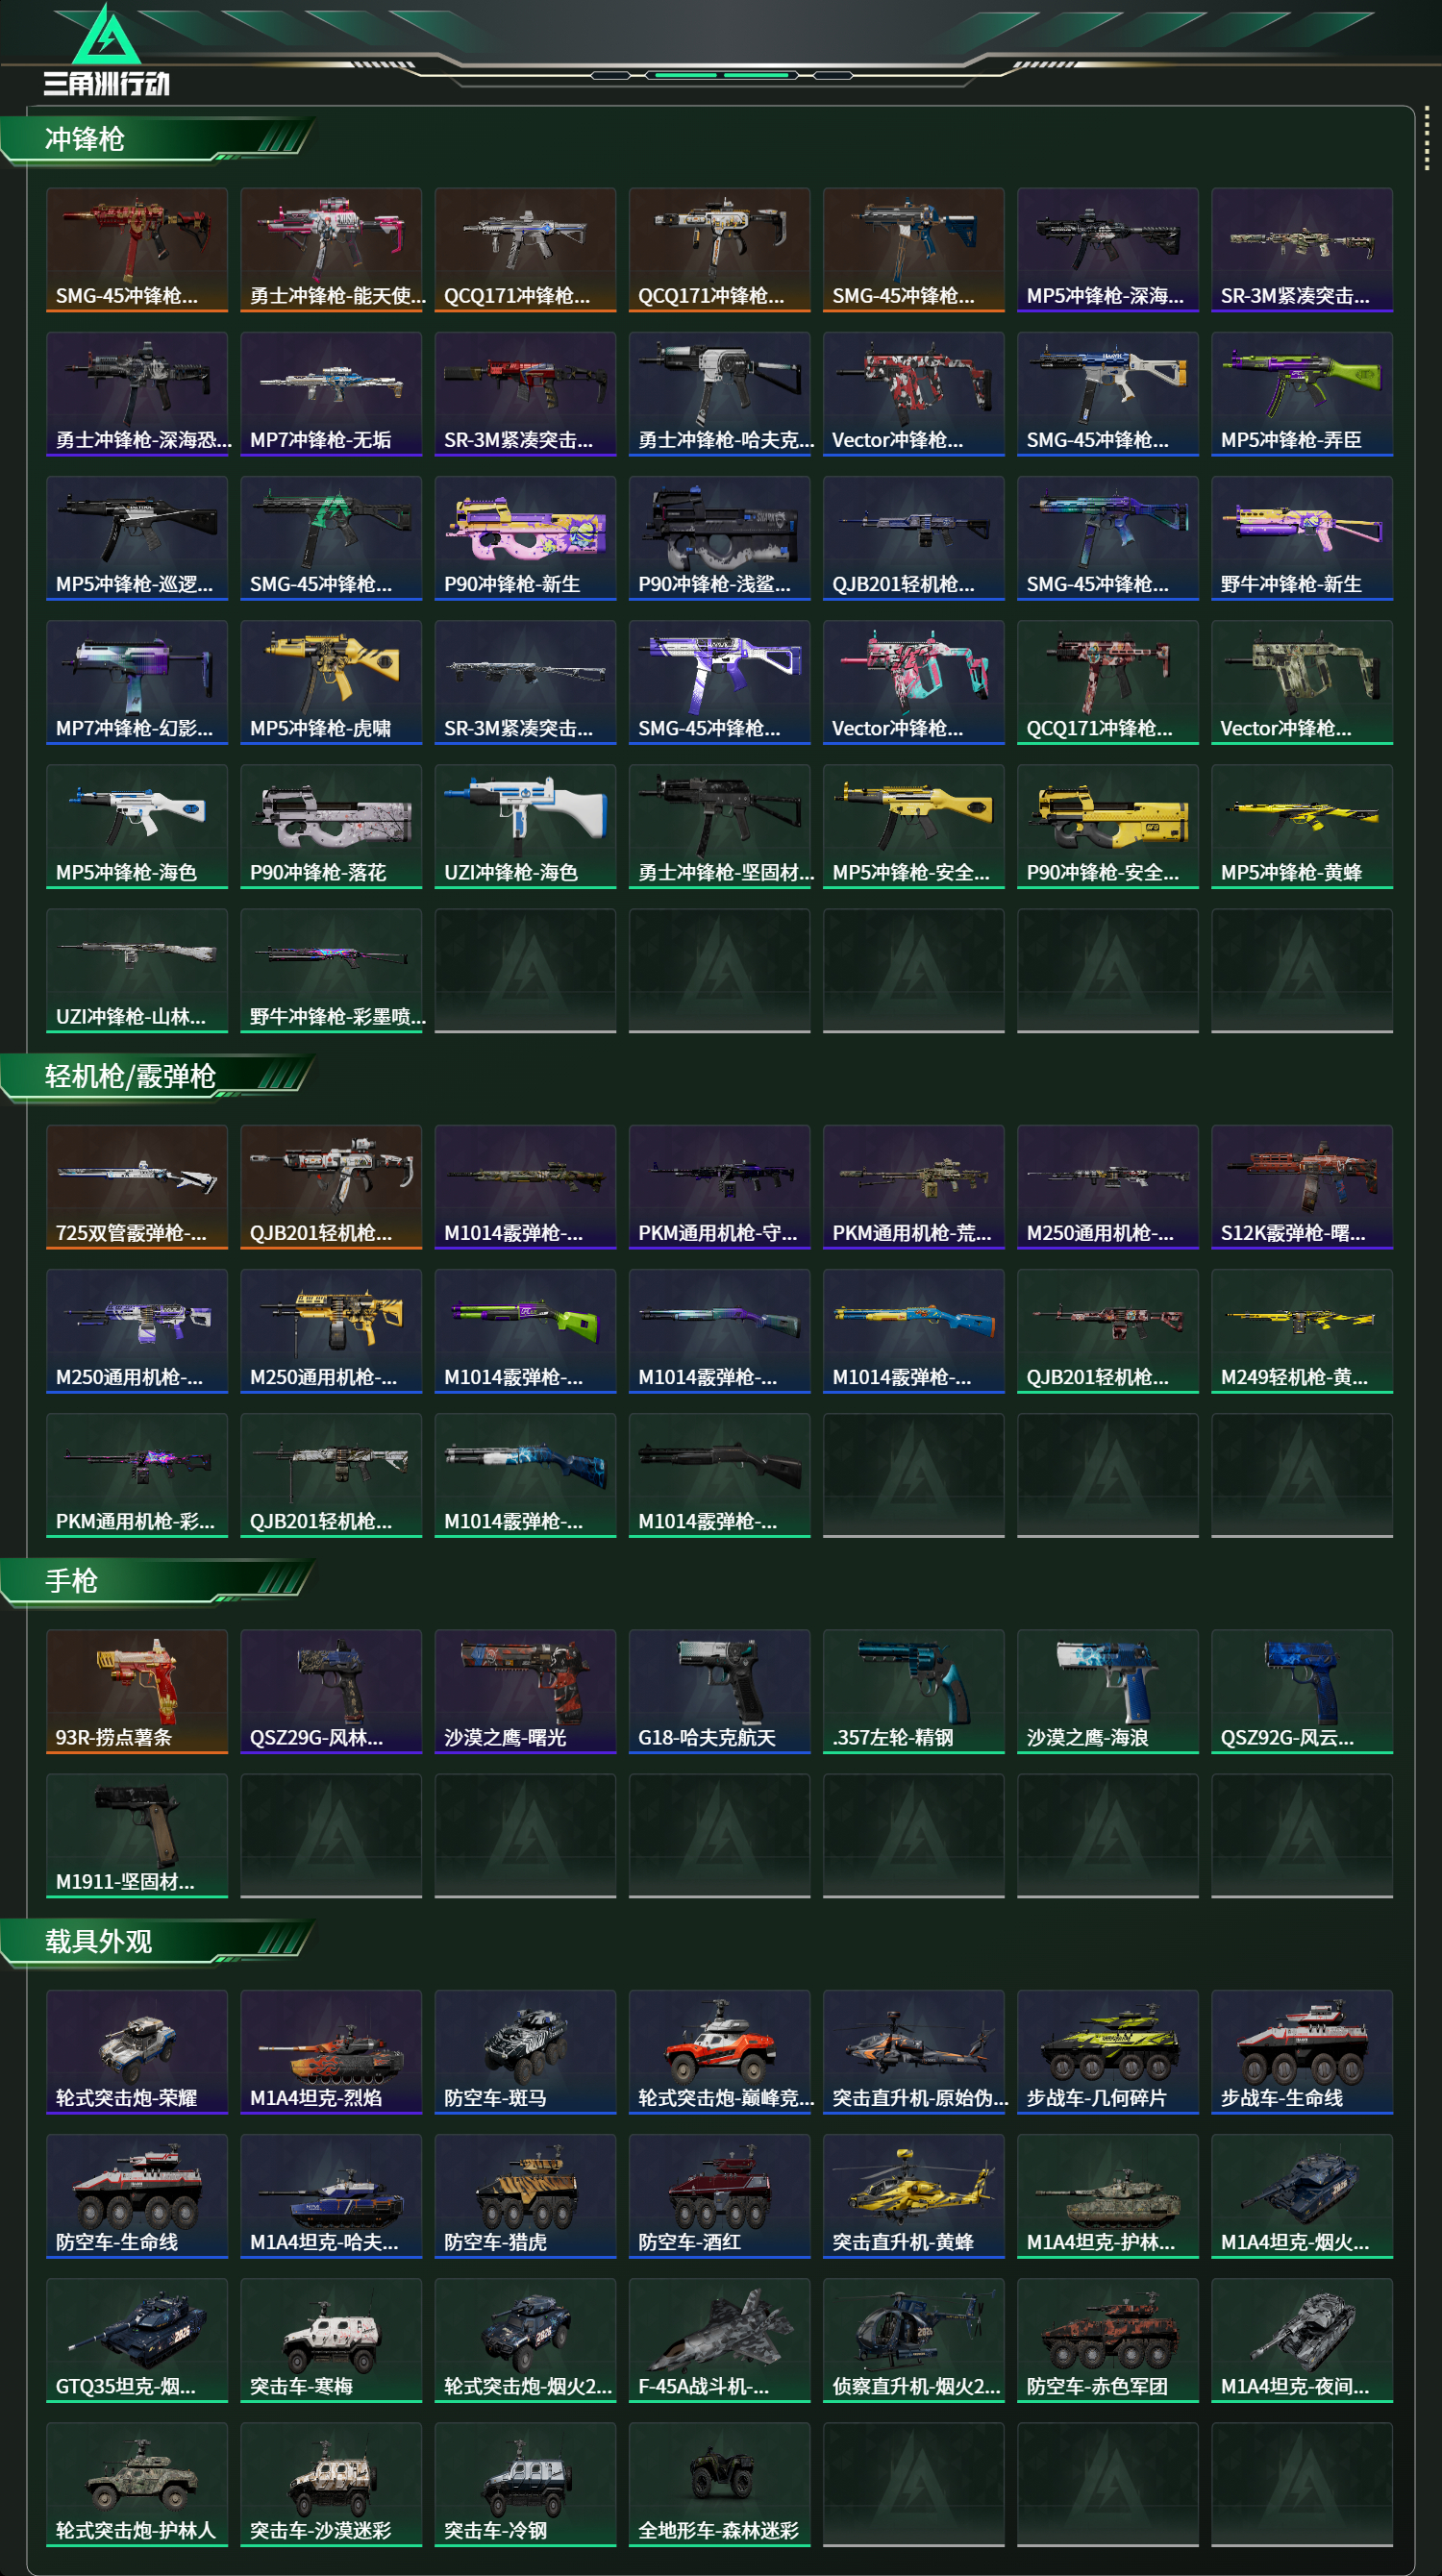
Task: Select the P90冲锋枪-新生 skin icon
Action: click(x=525, y=538)
